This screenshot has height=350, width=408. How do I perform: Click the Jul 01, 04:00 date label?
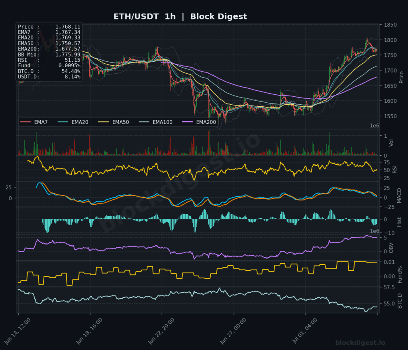pyautogui.click(x=305, y=332)
